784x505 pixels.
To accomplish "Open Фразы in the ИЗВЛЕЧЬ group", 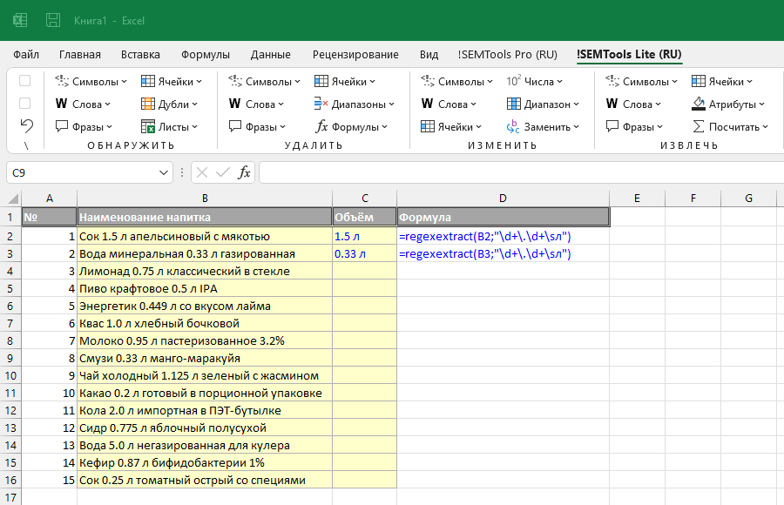I will click(634, 126).
